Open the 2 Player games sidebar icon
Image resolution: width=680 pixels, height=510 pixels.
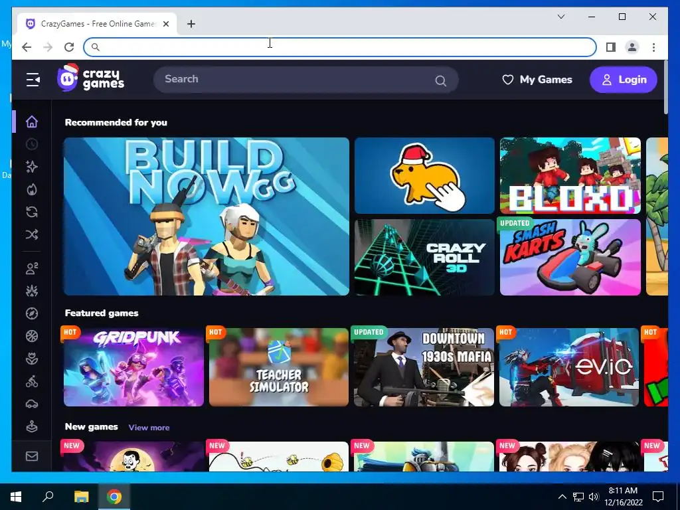click(32, 268)
